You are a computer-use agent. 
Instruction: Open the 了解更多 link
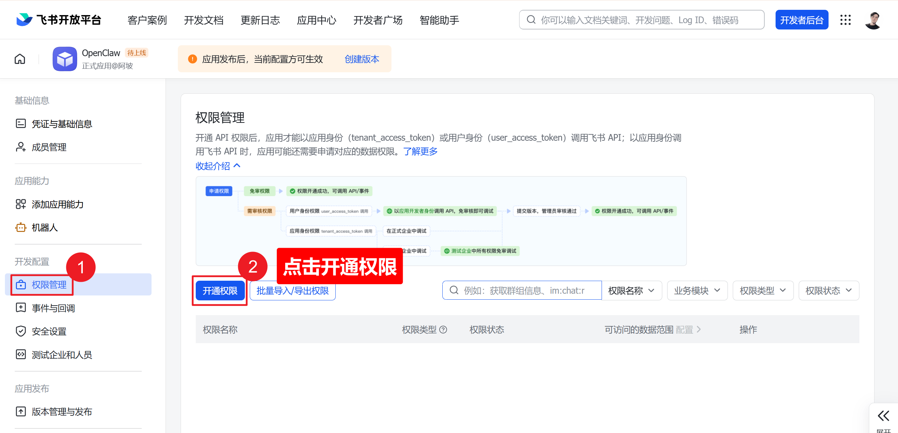pos(420,151)
